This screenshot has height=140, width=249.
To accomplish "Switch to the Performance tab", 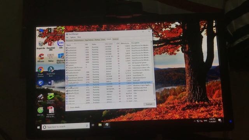I will click(x=79, y=40).
